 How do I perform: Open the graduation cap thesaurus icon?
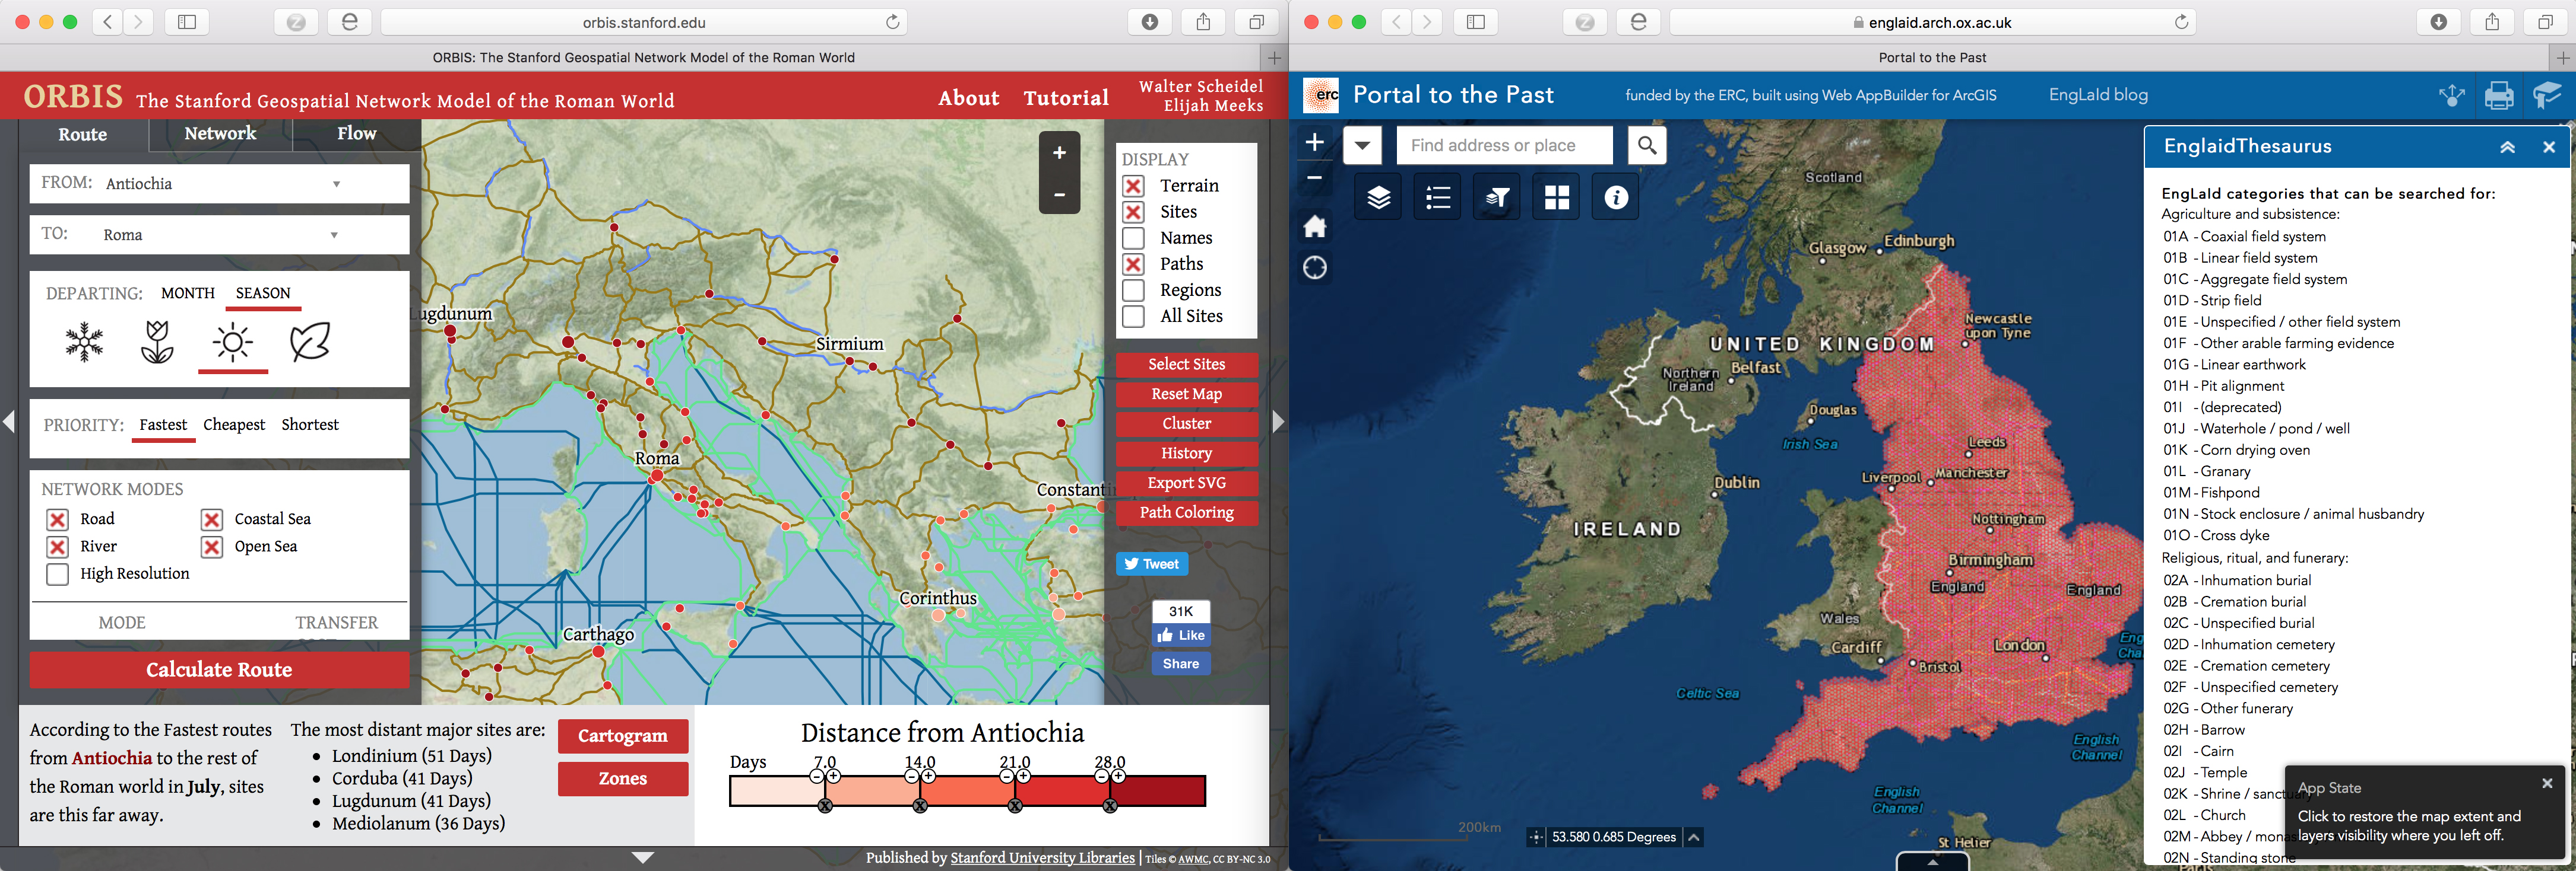tap(2547, 96)
